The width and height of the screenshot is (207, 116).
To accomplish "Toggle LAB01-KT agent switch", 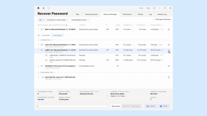I will point(42,50).
